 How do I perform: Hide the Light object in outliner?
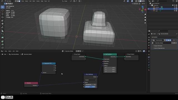point(175,11)
